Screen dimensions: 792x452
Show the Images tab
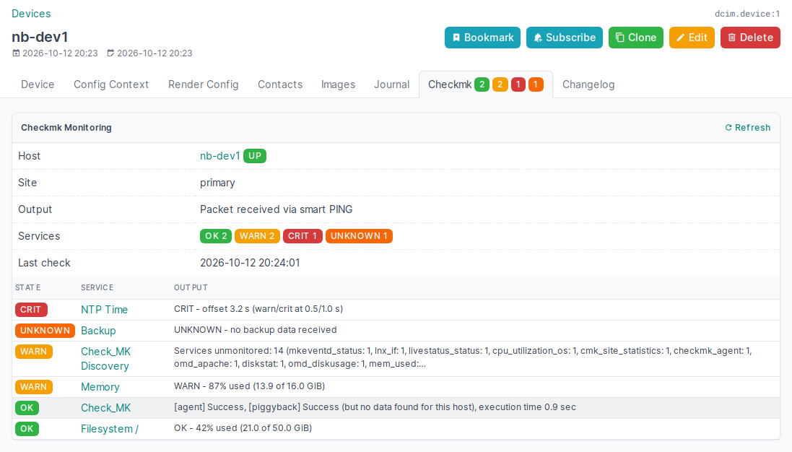tap(338, 84)
